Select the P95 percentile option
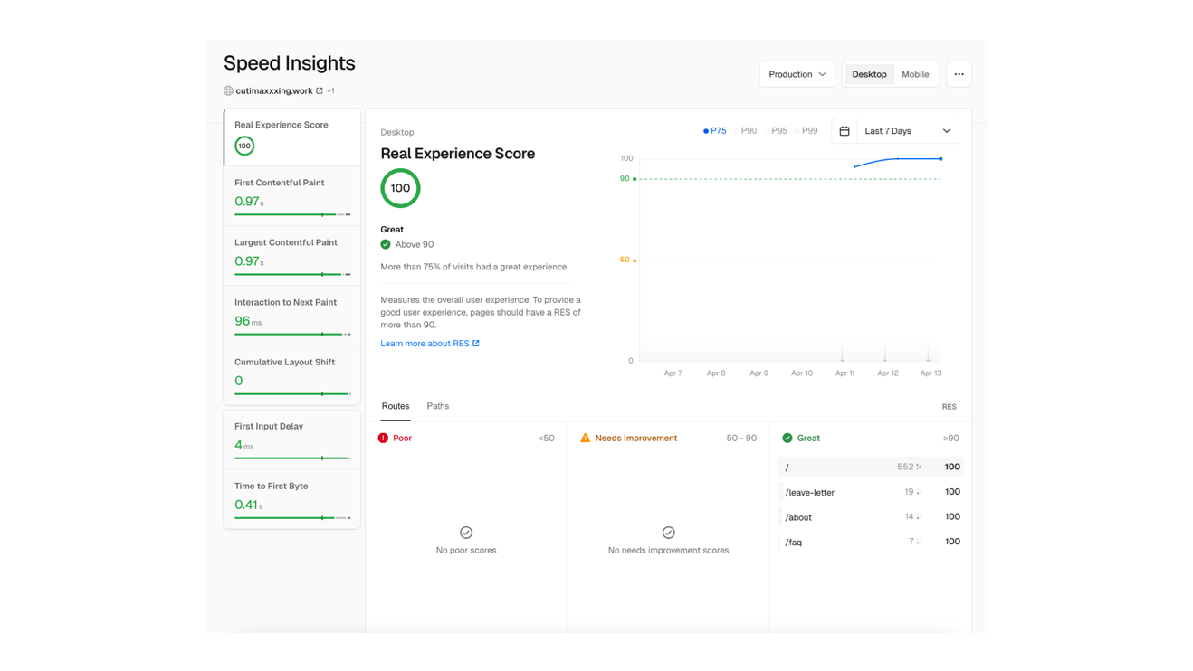The image size is (1193, 671). tap(776, 131)
